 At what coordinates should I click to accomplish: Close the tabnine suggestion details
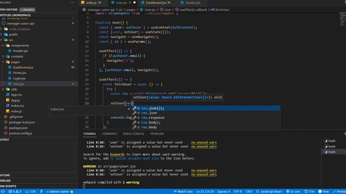pos(129,109)
